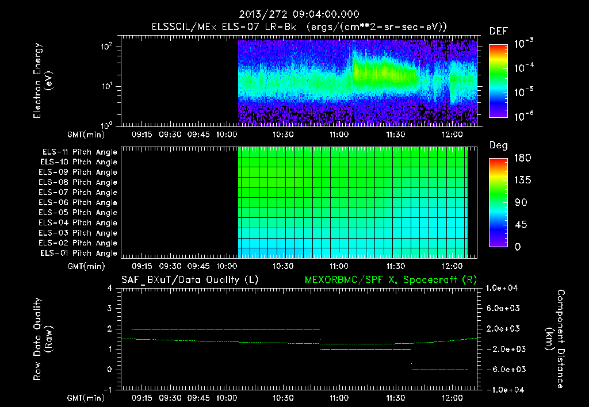Click the Electron Energy (eV) axis label
The height and width of the screenshot is (407, 589).
[43, 80]
